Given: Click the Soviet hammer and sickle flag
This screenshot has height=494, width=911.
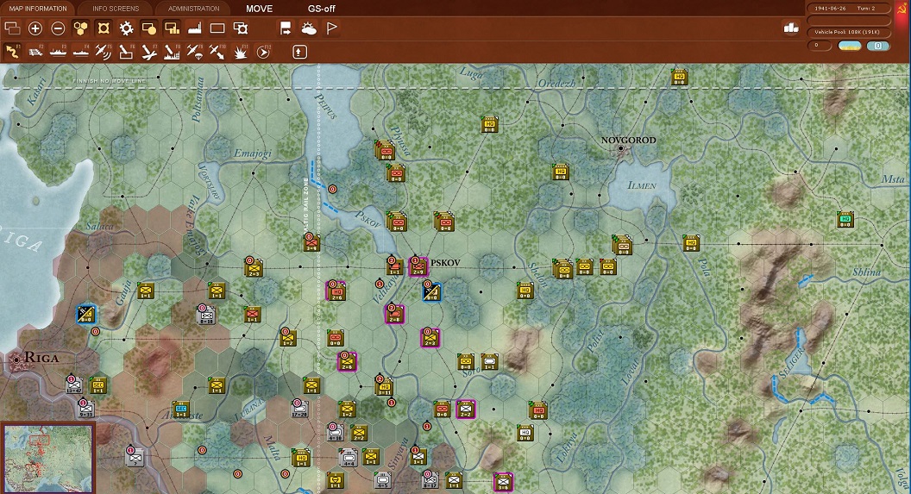Looking at the screenshot, I should 902,9.
